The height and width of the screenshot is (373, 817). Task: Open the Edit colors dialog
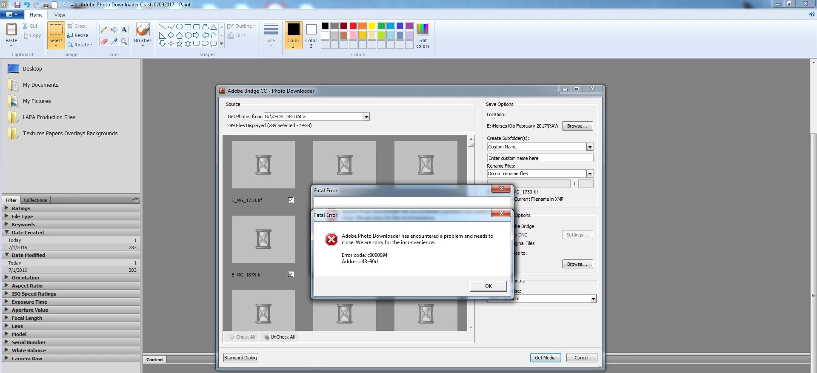(x=423, y=36)
